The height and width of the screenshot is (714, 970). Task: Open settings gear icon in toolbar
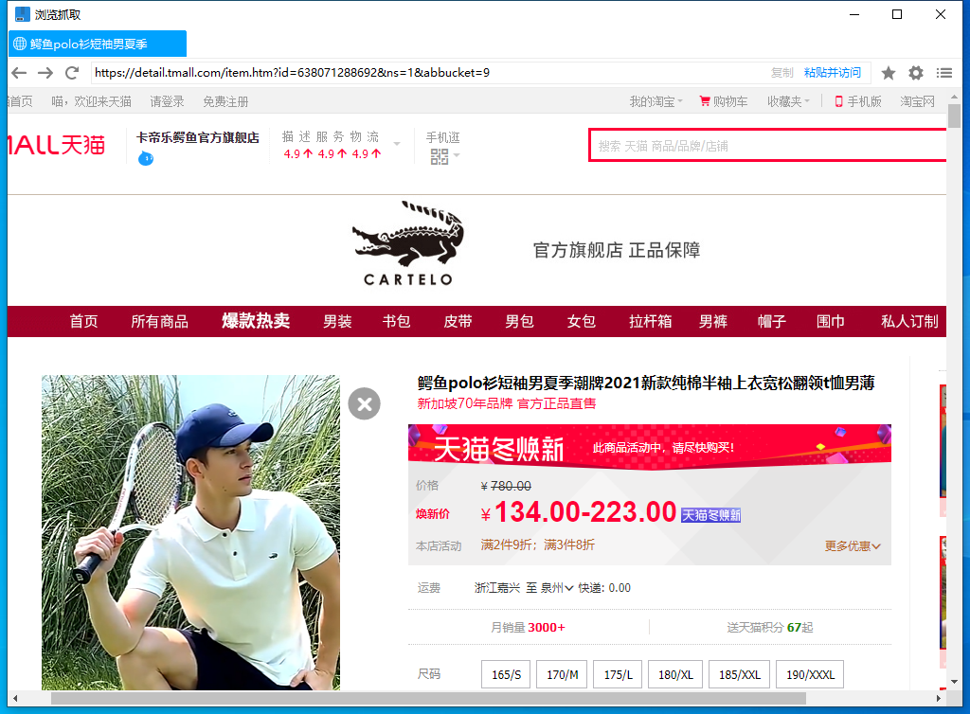[916, 73]
